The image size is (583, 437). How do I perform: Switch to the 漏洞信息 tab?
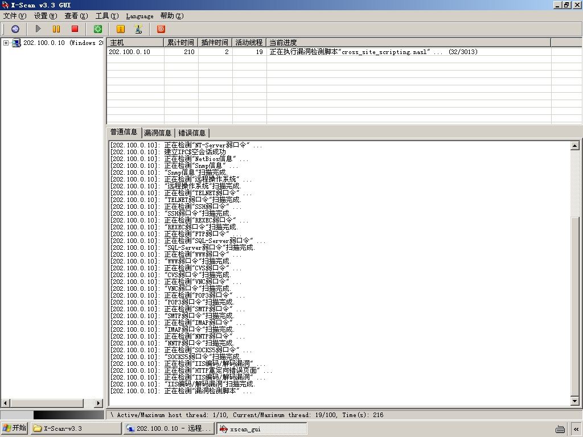click(158, 133)
